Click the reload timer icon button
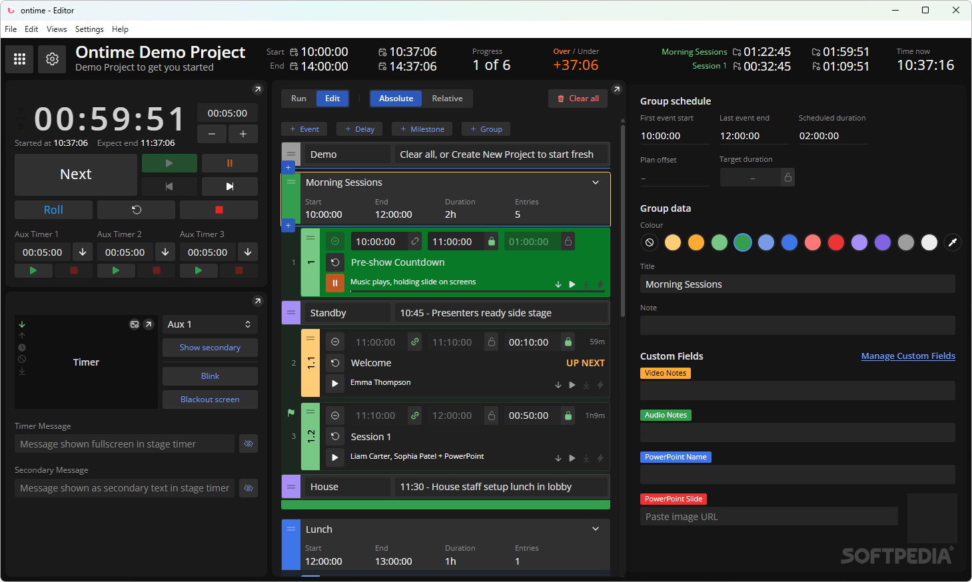This screenshot has height=582, width=972. [136, 210]
